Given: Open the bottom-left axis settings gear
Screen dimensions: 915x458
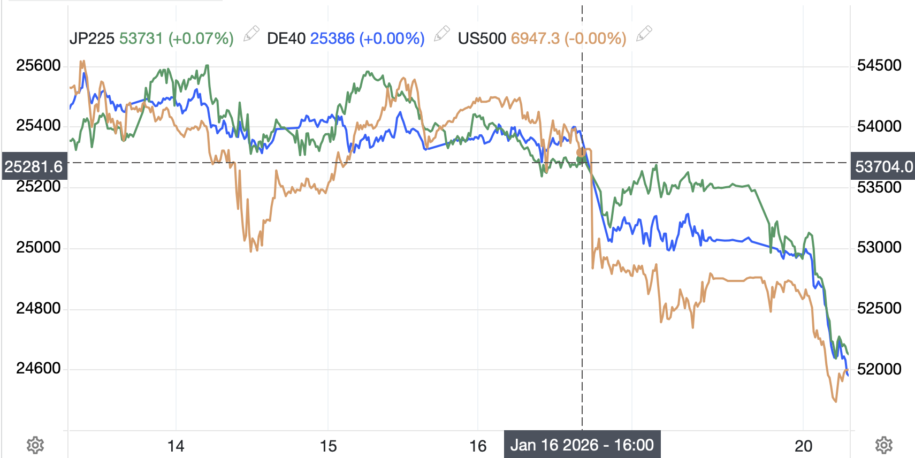Looking at the screenshot, I should [x=35, y=445].
